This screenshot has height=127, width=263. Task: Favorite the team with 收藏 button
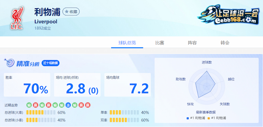click(x=71, y=11)
